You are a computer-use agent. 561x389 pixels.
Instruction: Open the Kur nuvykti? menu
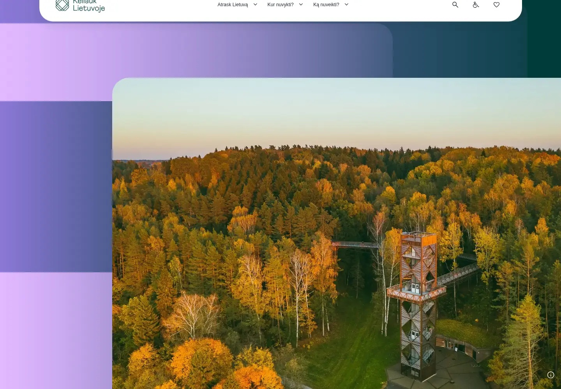tap(280, 5)
